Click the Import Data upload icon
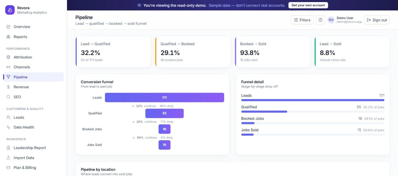The width and height of the screenshot is (398, 176). pos(8,158)
